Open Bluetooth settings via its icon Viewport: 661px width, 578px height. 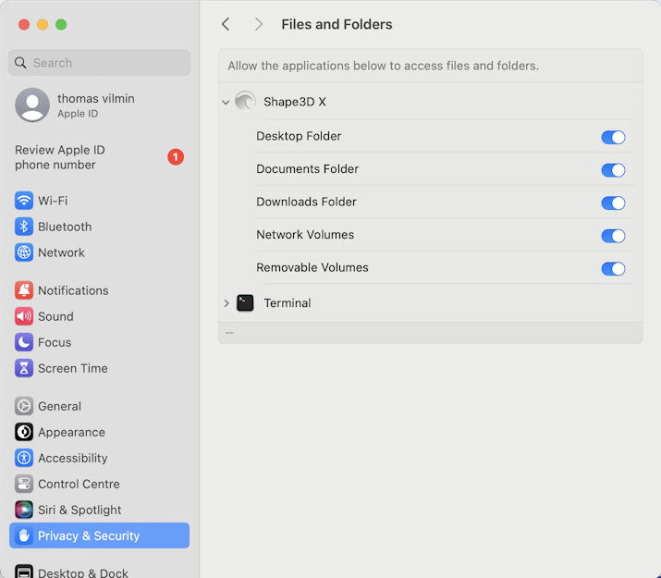pos(24,227)
